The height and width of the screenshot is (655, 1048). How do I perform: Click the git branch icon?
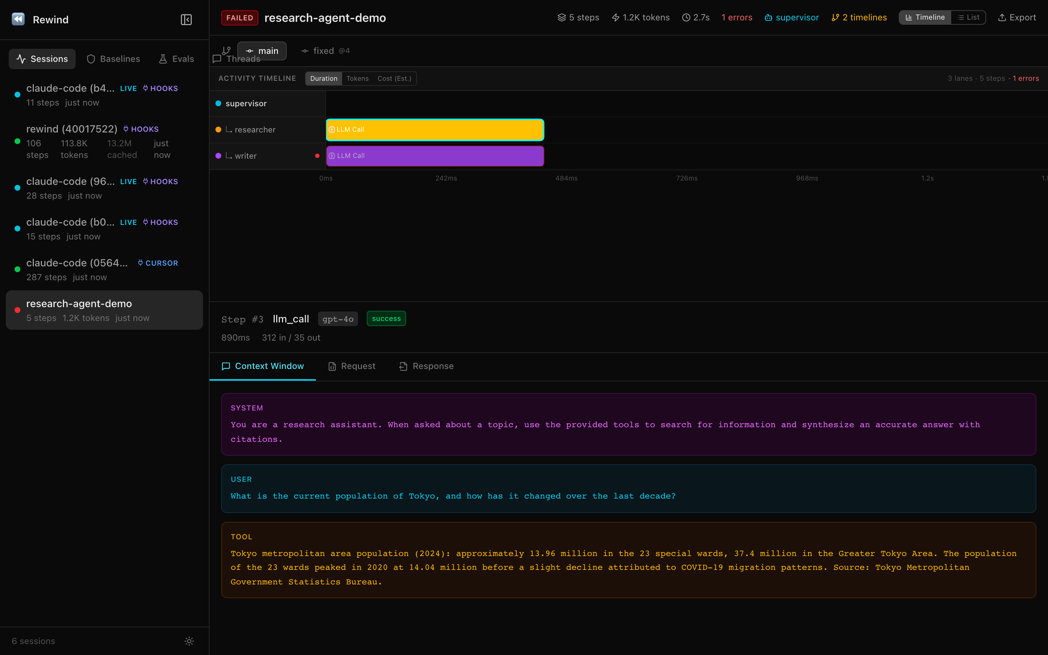click(x=226, y=51)
